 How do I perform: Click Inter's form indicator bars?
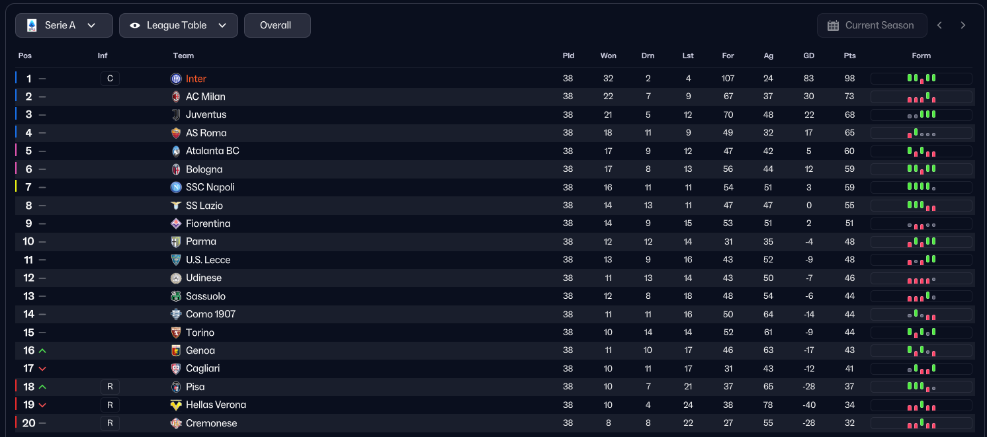[x=922, y=79]
